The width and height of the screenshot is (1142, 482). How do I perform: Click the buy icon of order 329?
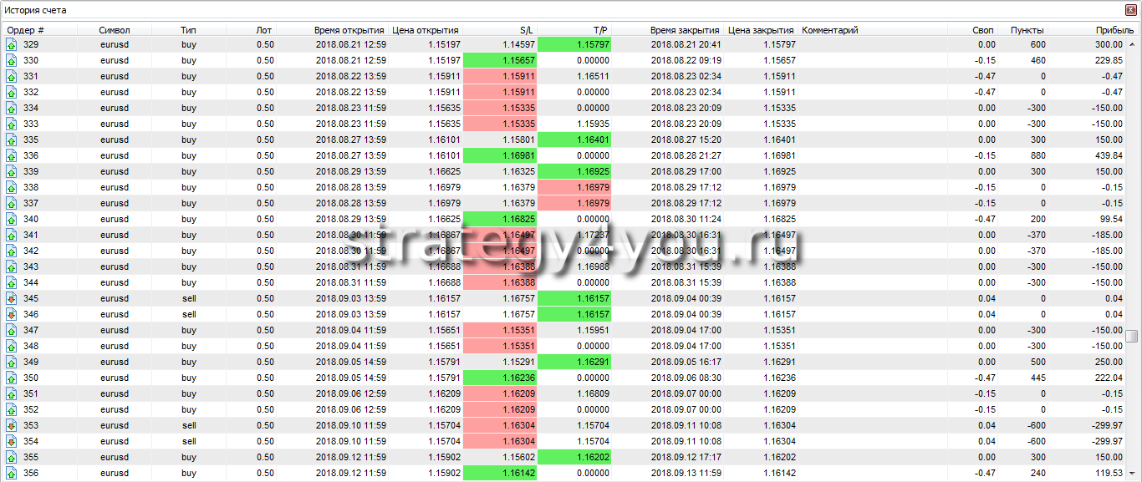coord(12,44)
